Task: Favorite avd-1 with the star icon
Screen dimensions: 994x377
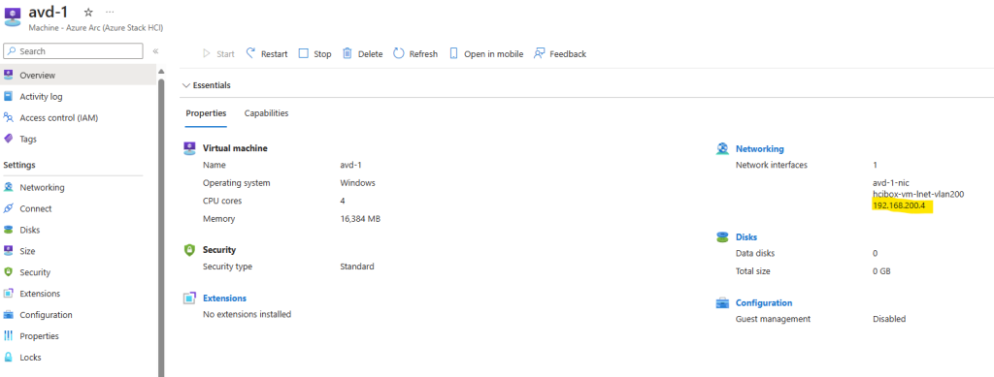Action: [x=88, y=12]
